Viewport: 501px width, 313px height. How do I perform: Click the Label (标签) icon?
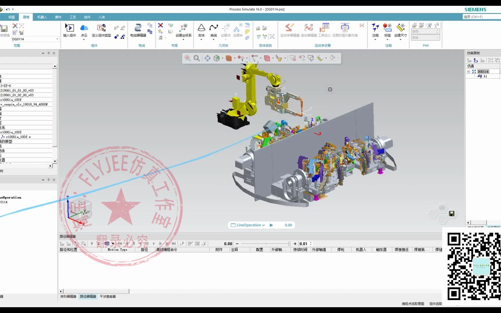pos(387,28)
